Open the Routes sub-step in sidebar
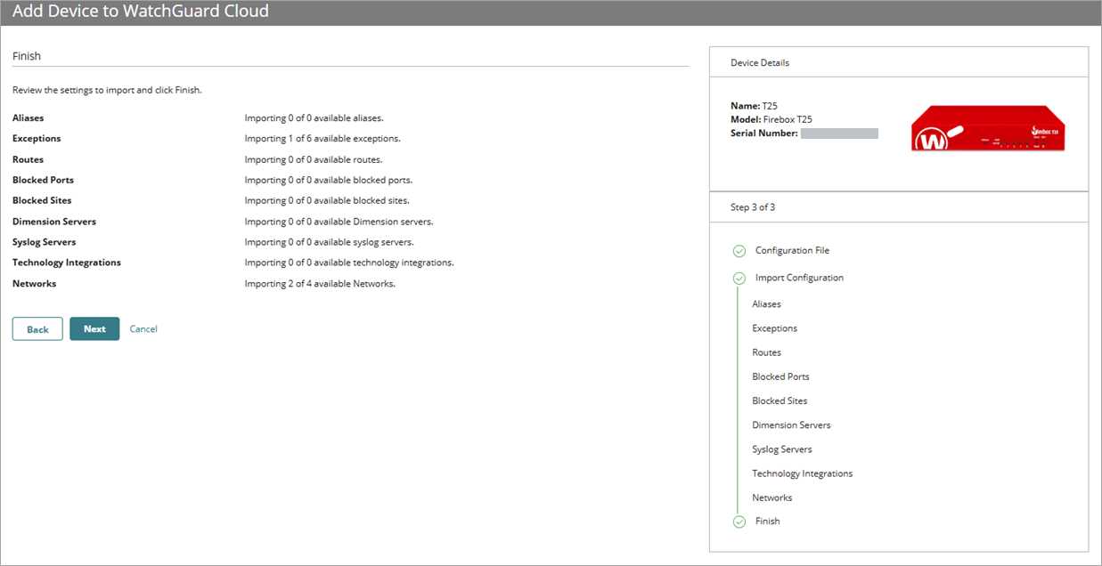Screen dimensions: 1102x566 766,352
